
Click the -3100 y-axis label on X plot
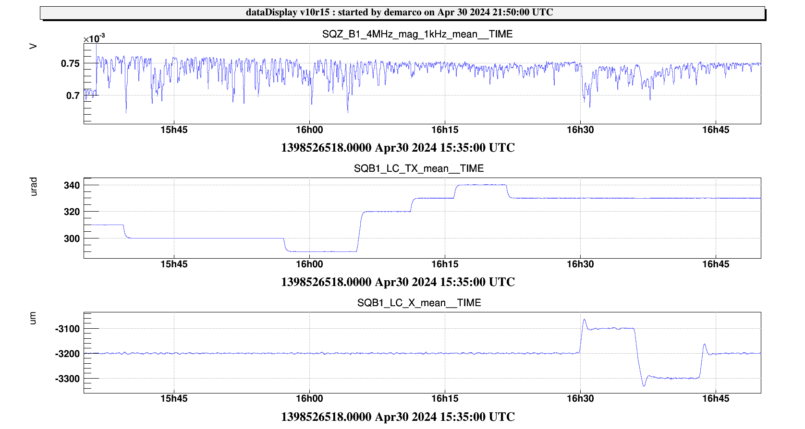pyautogui.click(x=67, y=329)
